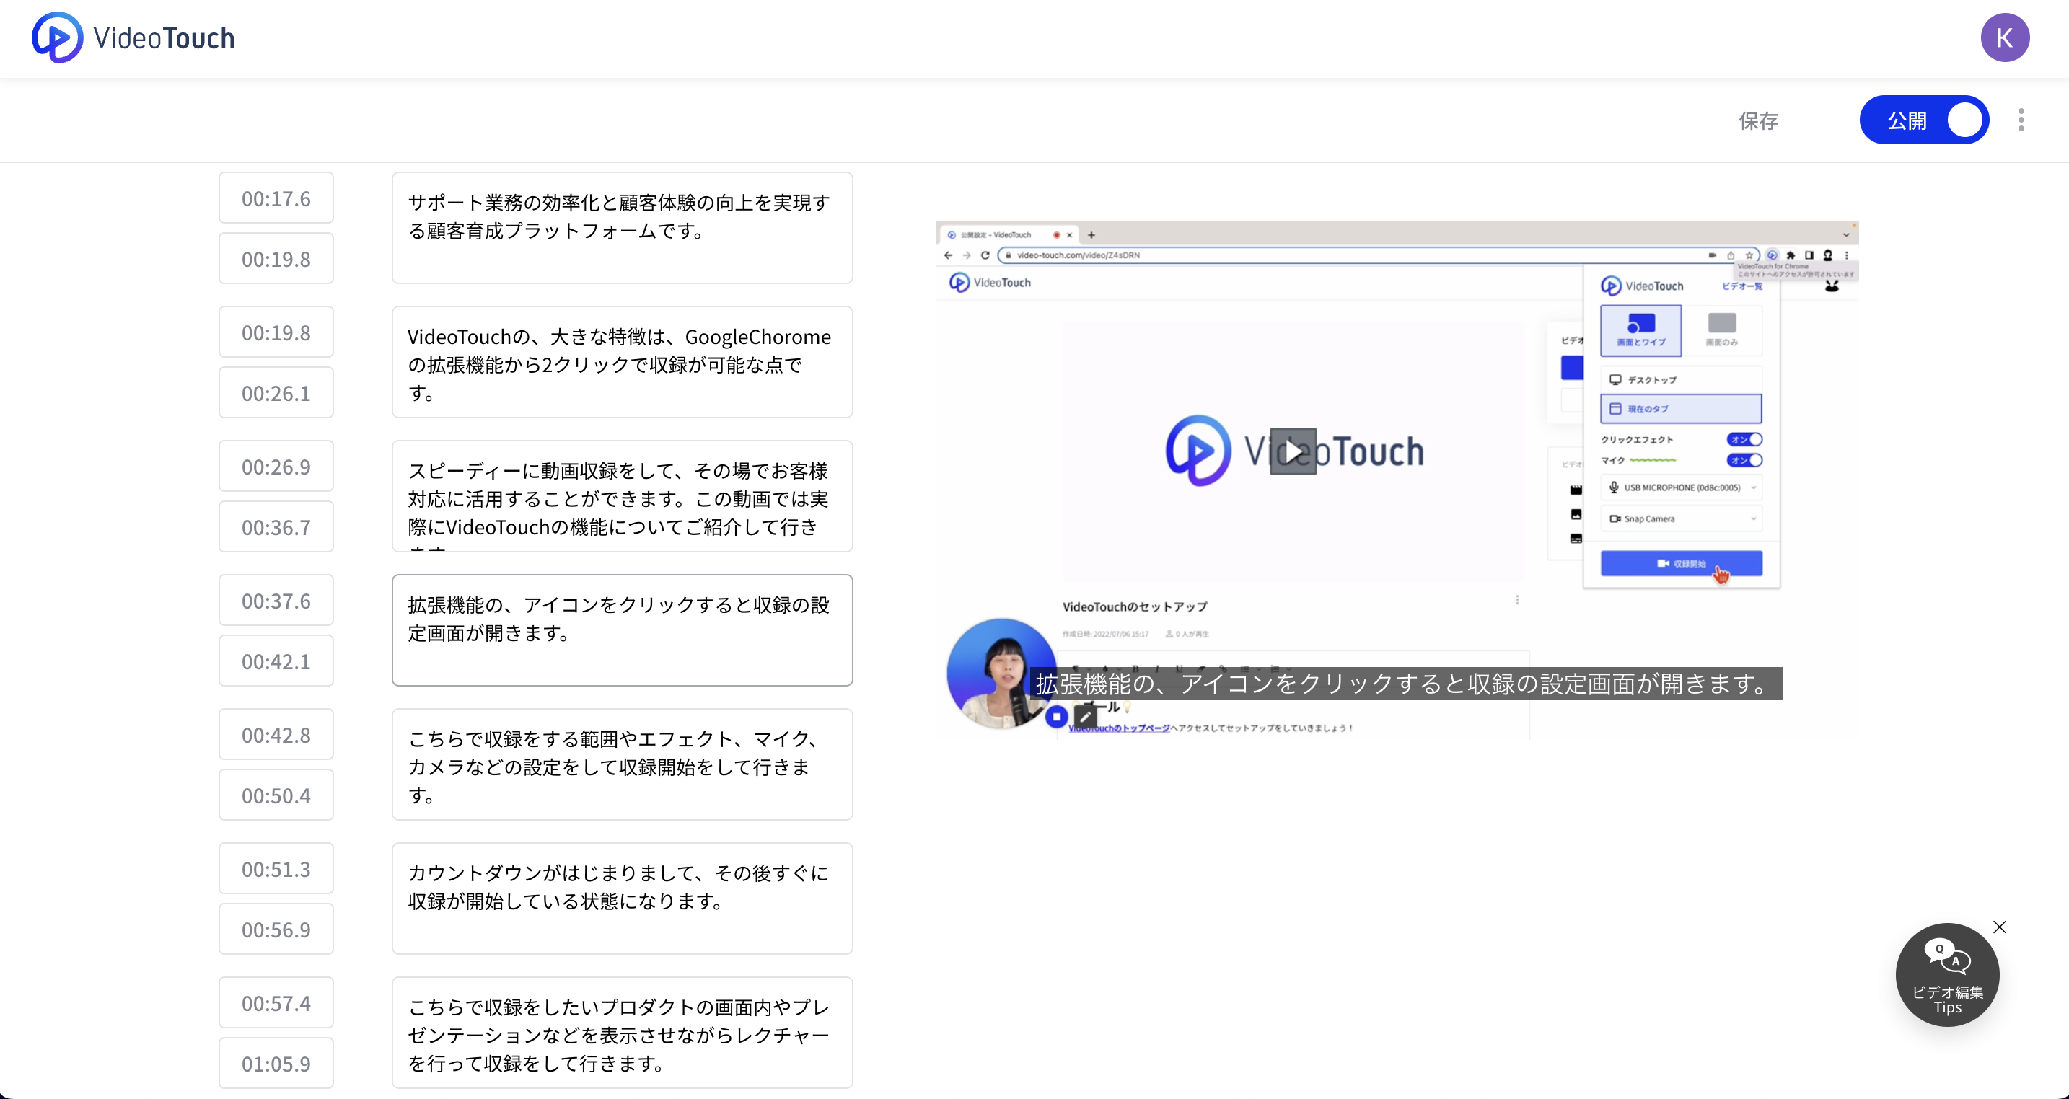Screen dimensions: 2069x1099
Task: Select the subtitle starting with こちらで収録をしたいプロダクト
Action: pyautogui.click(x=623, y=1033)
